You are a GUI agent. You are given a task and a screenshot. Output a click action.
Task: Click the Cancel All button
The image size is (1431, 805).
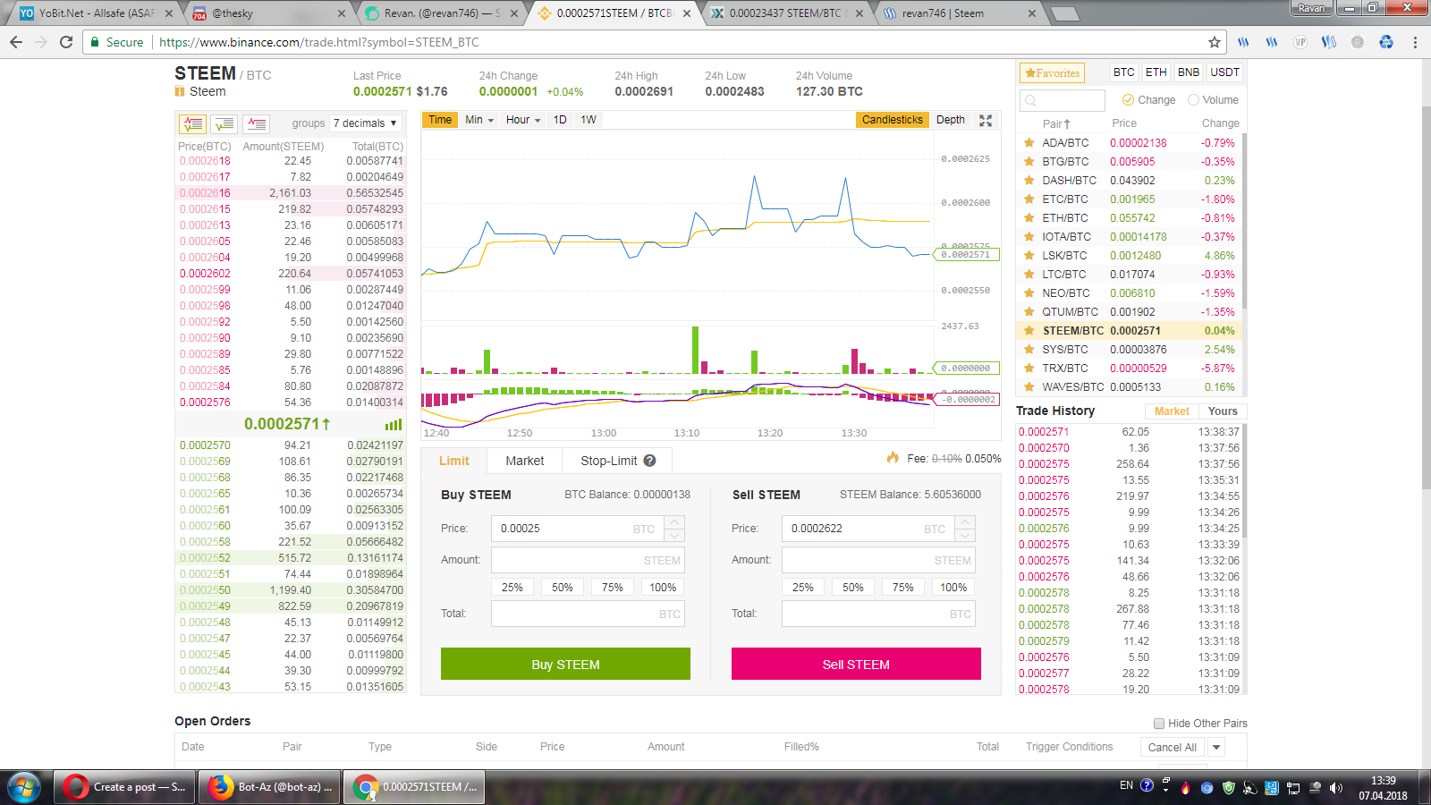(x=1172, y=748)
